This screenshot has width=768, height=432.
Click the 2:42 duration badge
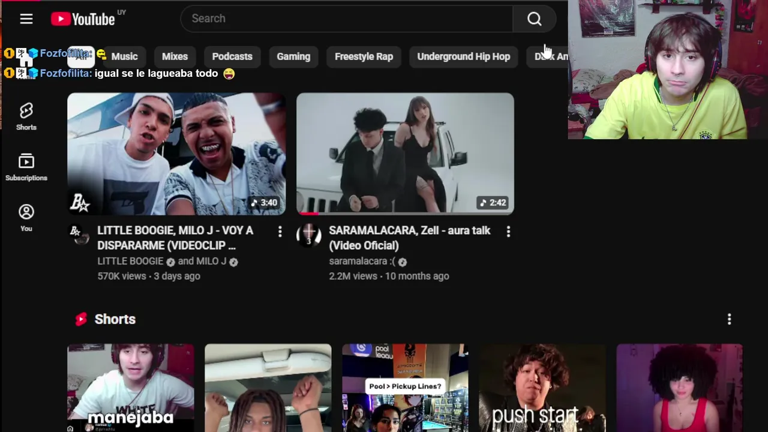(x=493, y=203)
